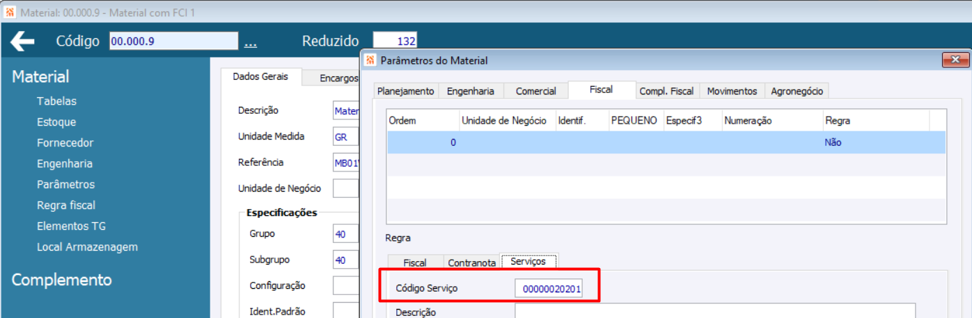Image resolution: width=972 pixels, height=318 pixels.
Task: Click the Ordem column header
Action: pos(423,121)
